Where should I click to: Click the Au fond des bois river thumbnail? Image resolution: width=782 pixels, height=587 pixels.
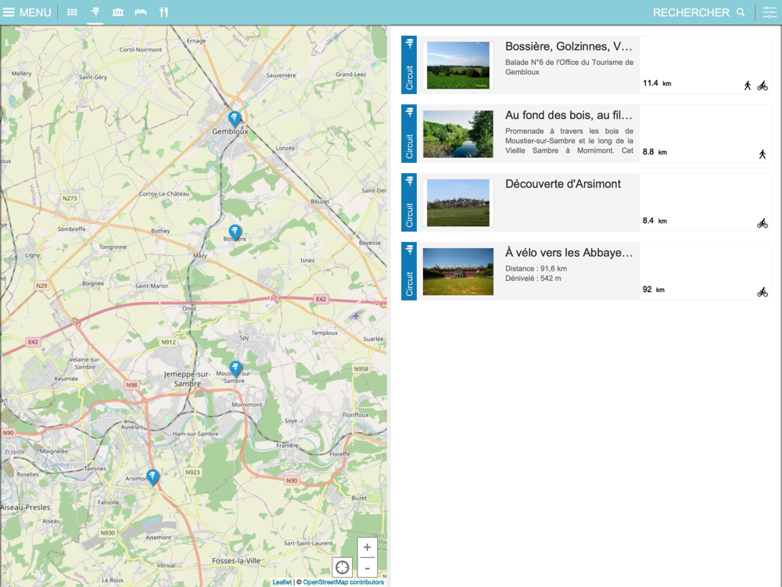point(457,134)
